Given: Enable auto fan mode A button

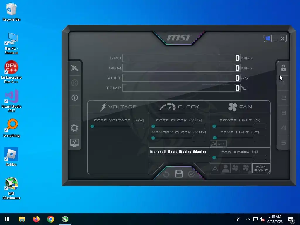Looking at the screenshot, I should 215,168.
